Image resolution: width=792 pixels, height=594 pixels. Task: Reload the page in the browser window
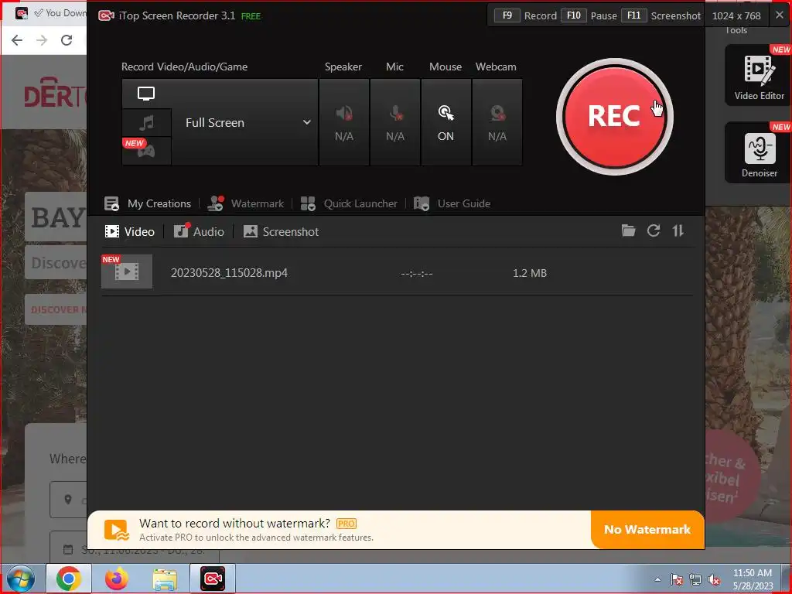[x=67, y=40]
